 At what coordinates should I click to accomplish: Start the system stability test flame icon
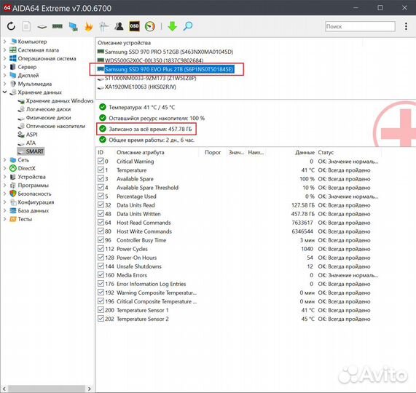coord(88,26)
